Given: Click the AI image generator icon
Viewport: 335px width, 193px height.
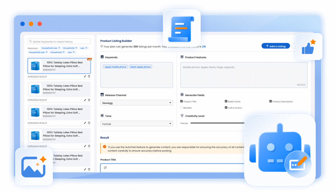Looking at the screenshot, I should coord(34,167).
